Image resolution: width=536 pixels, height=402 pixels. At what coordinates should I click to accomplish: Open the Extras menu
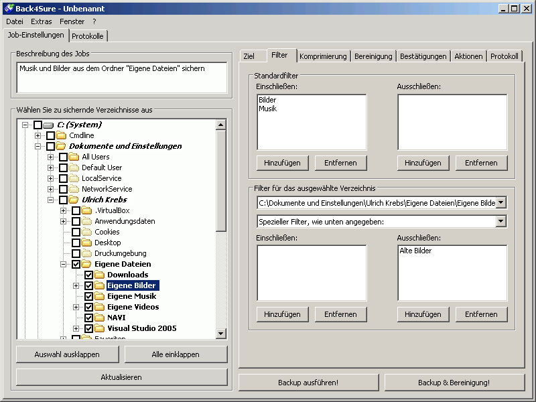coord(41,21)
